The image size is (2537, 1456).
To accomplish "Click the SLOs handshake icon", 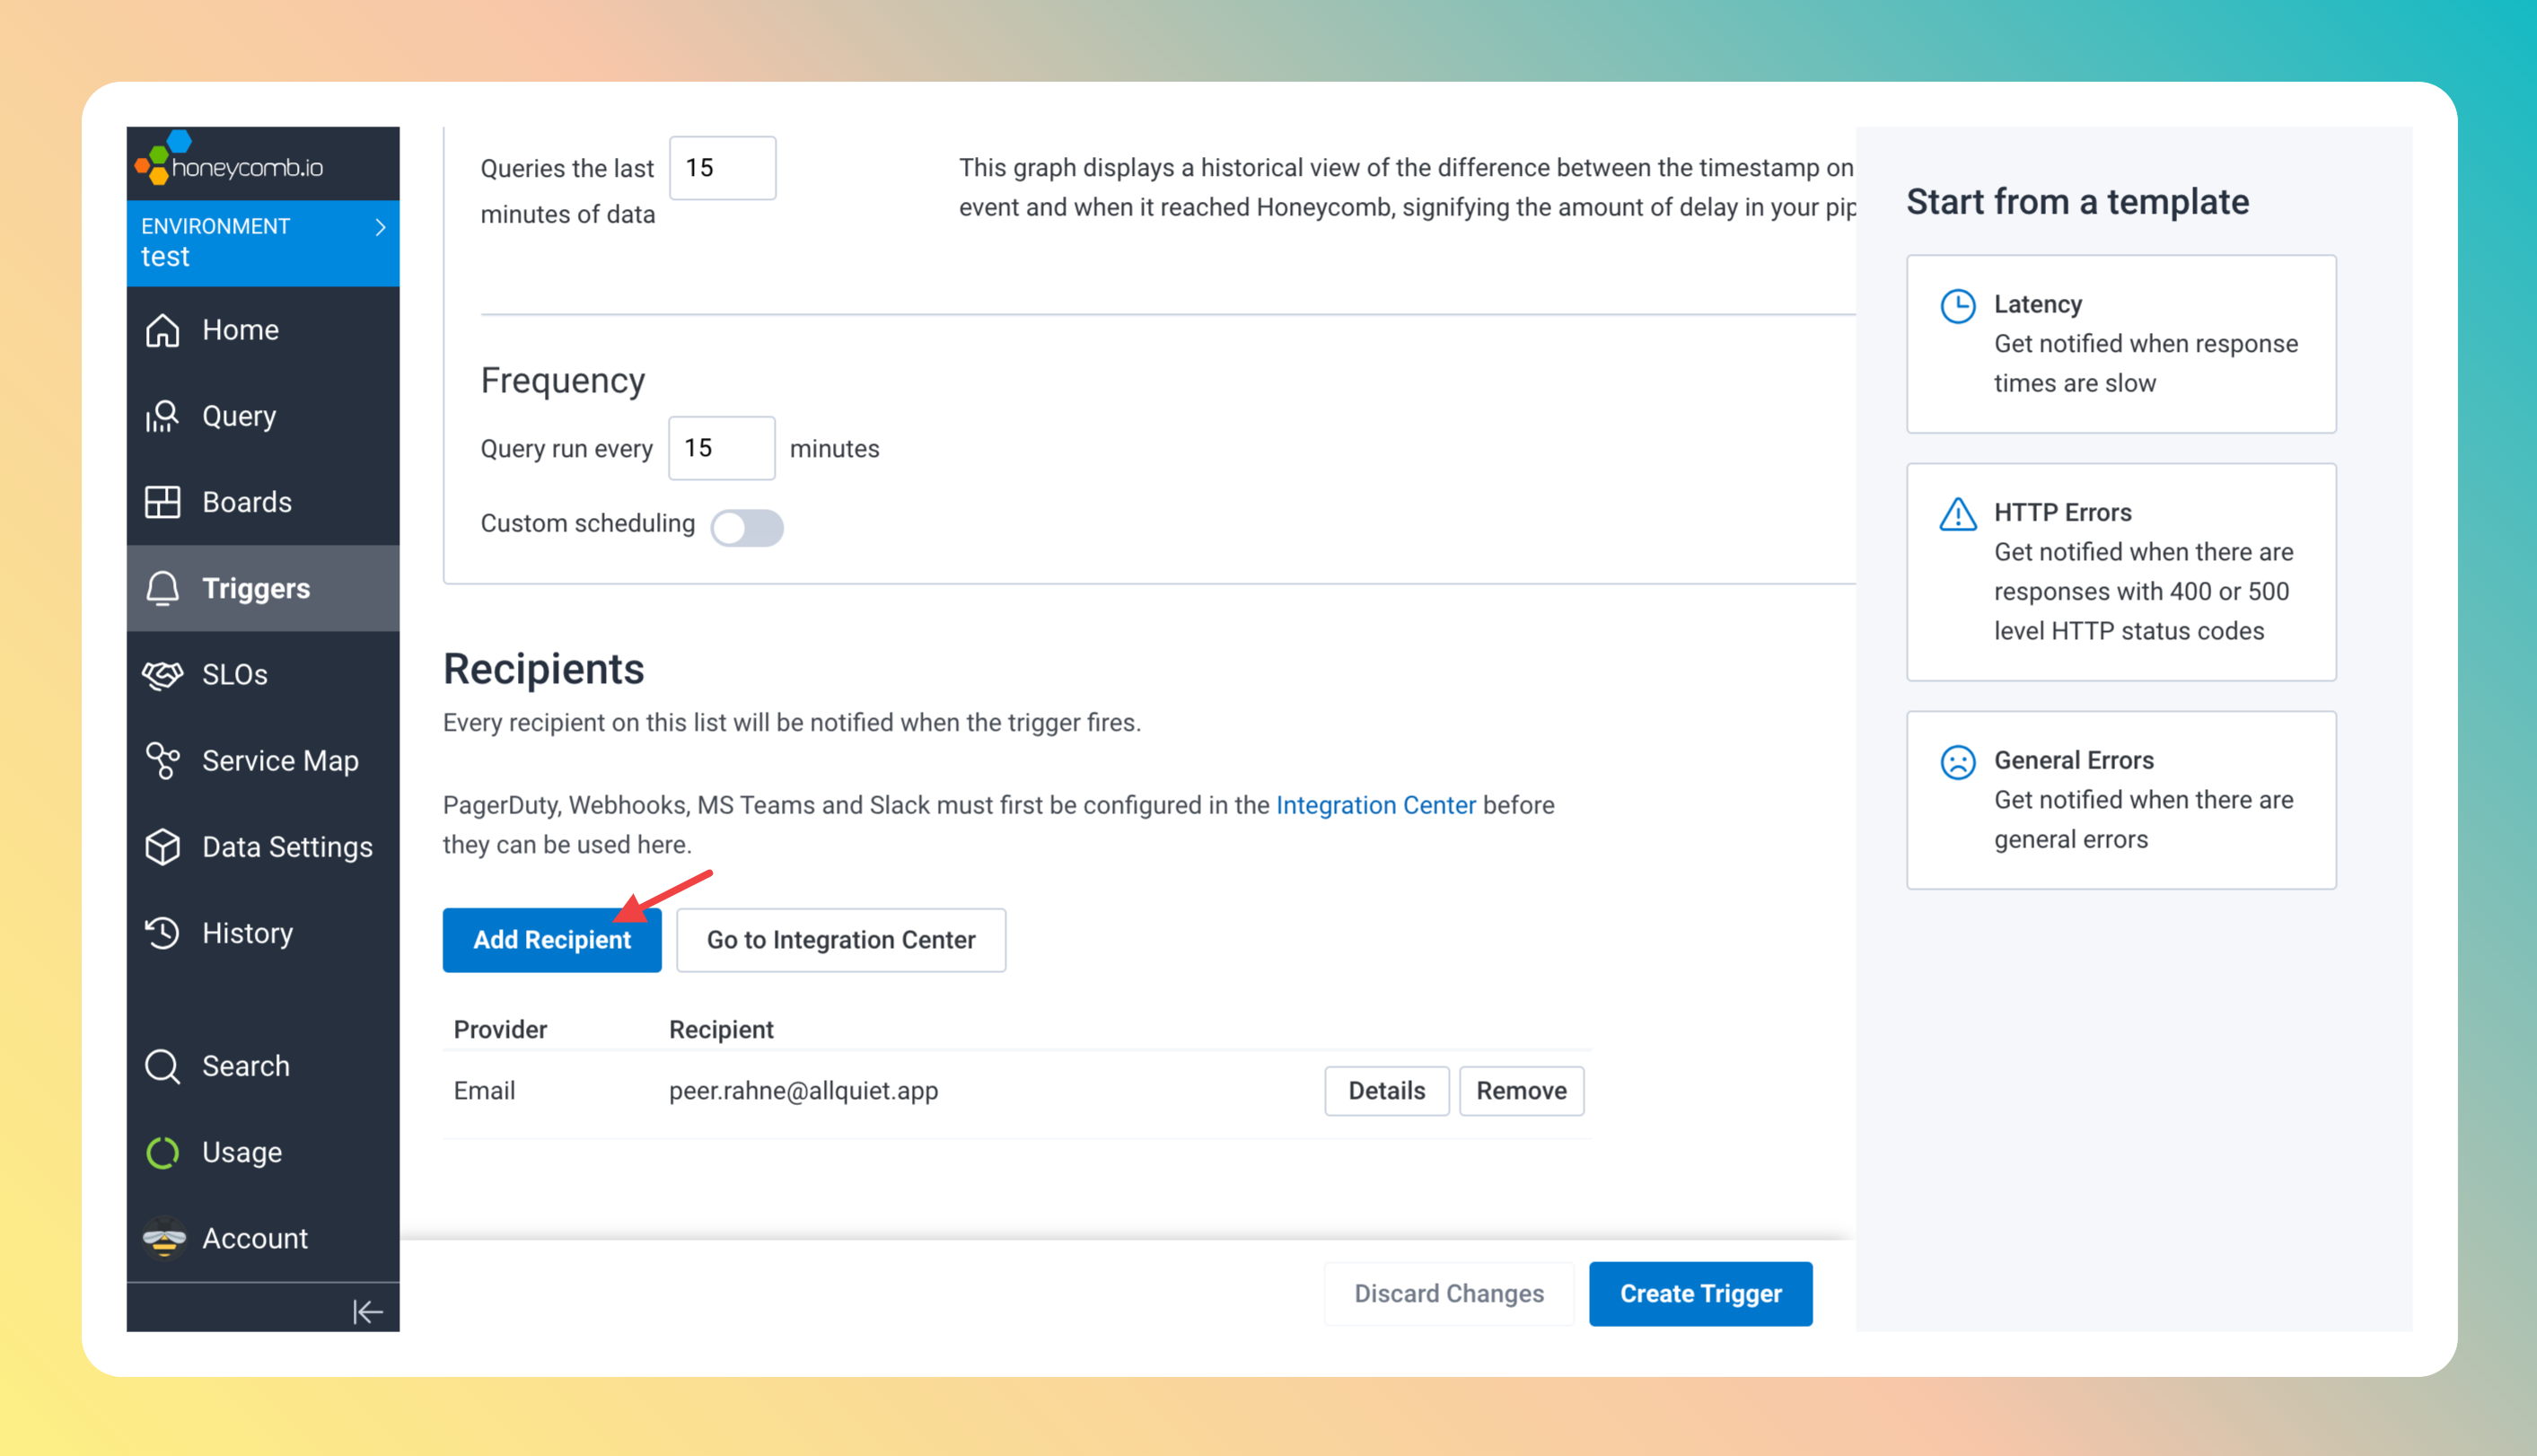I will tap(163, 675).
